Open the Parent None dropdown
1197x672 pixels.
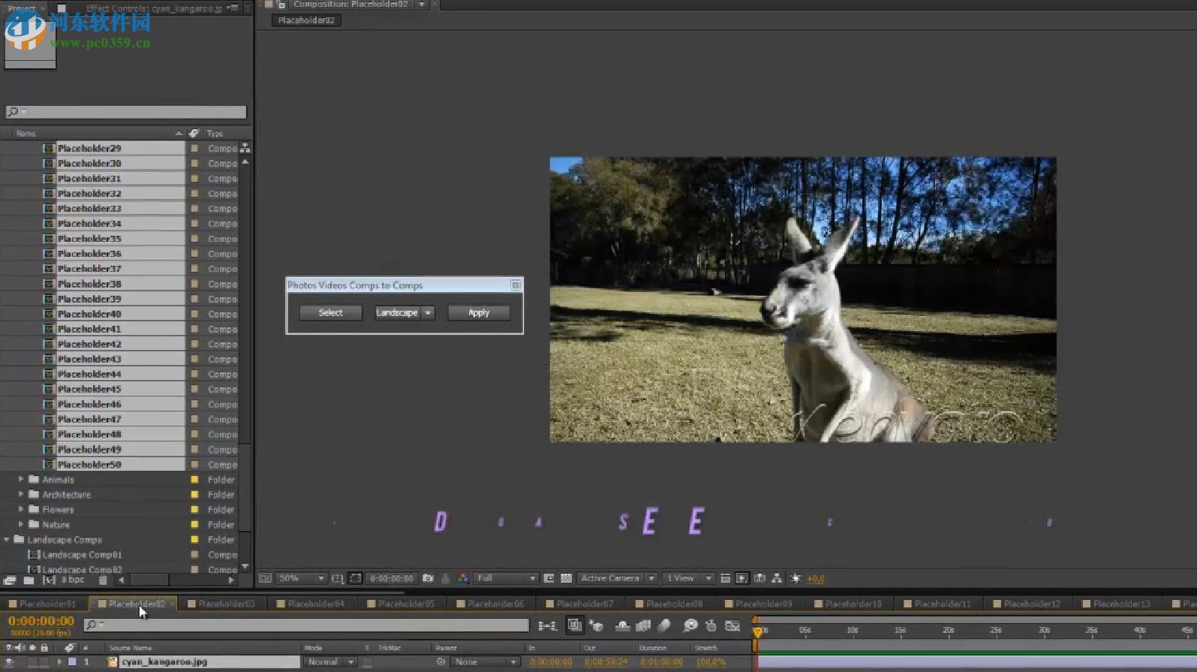486,662
